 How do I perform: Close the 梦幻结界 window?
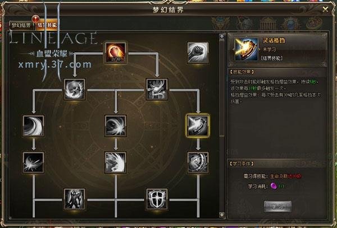[325, 9]
